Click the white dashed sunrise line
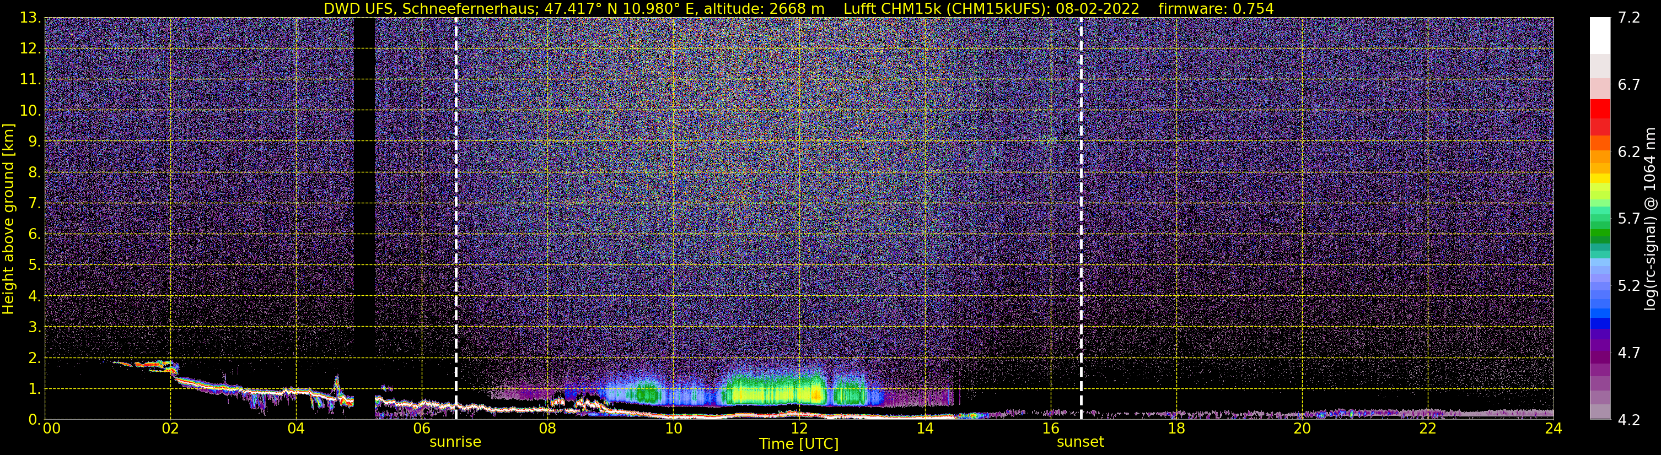The image size is (1661, 455). coord(456,219)
